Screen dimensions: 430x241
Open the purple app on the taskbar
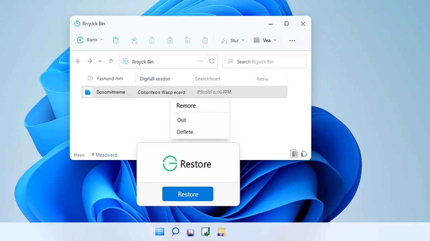pyautogui.click(x=191, y=232)
